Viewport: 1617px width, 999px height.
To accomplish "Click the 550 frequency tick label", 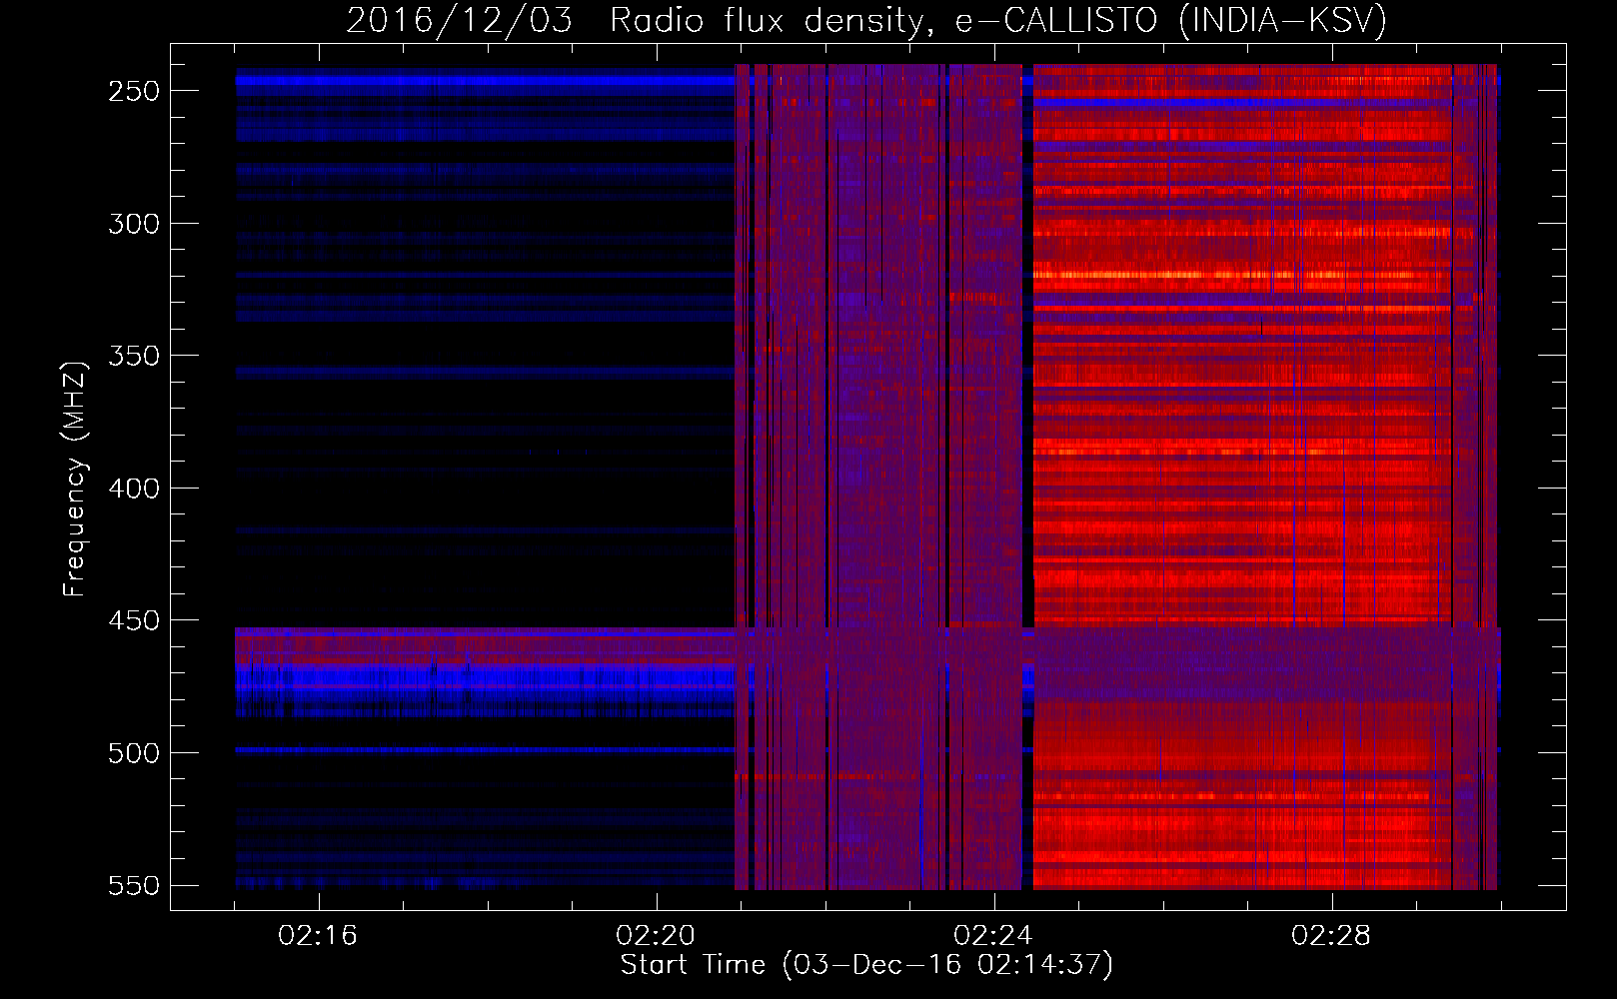I will coord(134,886).
